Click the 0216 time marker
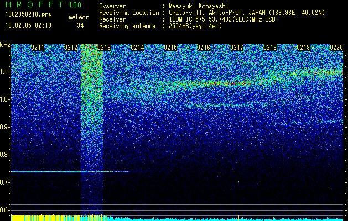Viewport: 348px width, 221px height. (x=204, y=48)
